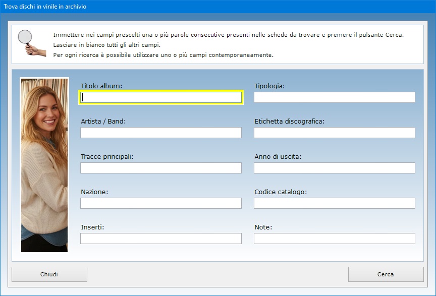Select the Inserti text box

[x=161, y=239]
